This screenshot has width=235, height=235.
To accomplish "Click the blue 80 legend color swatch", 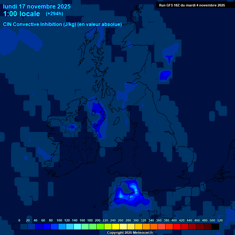I will [x=47, y=226].
